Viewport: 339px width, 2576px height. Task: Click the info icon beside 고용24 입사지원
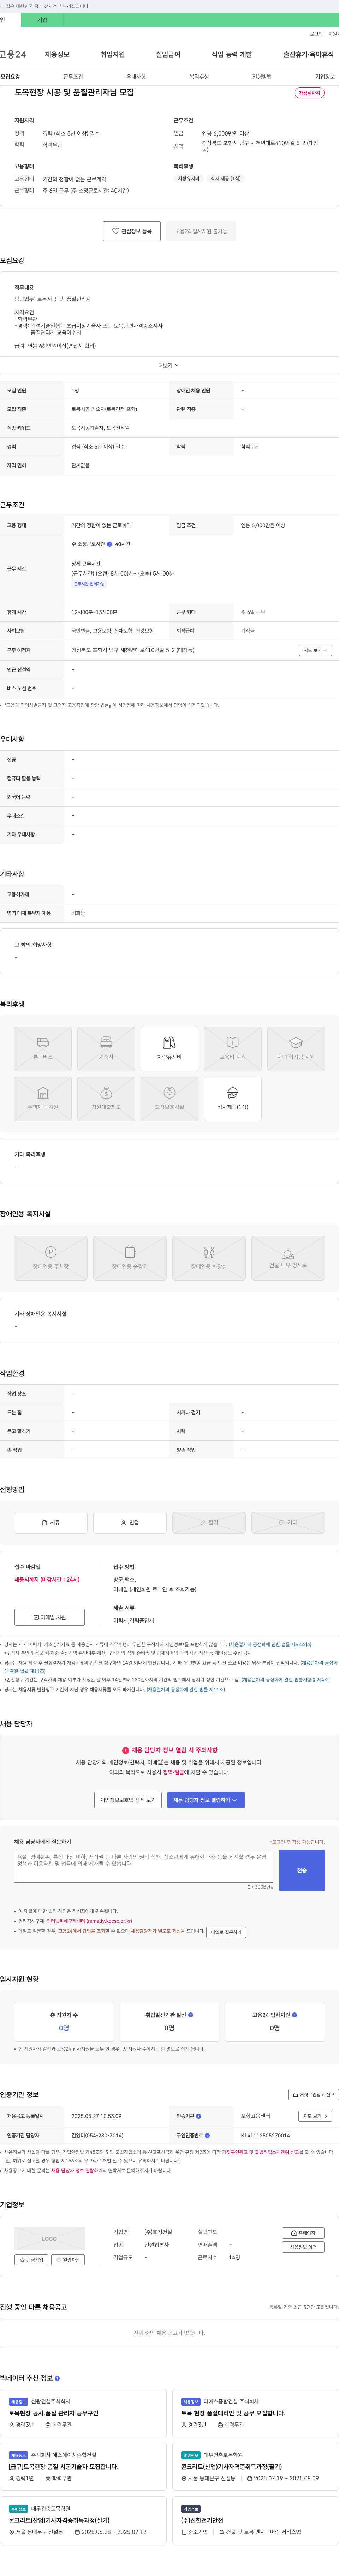[294, 2015]
